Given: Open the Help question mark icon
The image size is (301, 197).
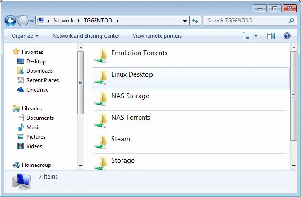Looking at the screenshot, I should [287, 36].
